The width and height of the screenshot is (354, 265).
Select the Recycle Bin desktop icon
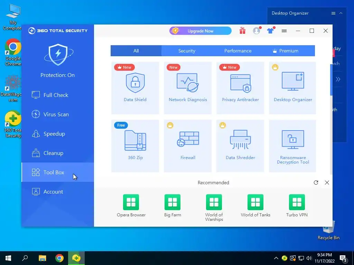[x=328, y=230]
